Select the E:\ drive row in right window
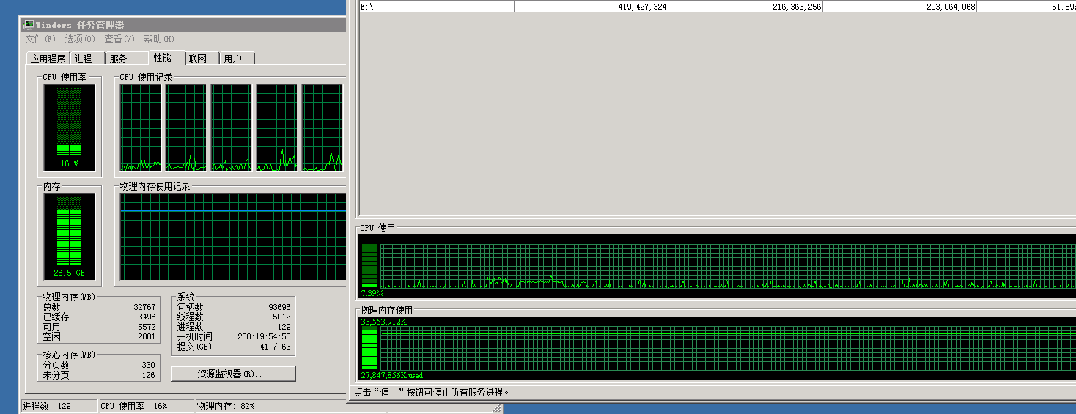Screen dimensions: 1076x414 point(717,6)
